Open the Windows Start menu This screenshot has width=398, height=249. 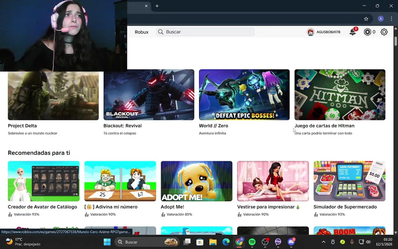pyautogui.click(x=107, y=242)
